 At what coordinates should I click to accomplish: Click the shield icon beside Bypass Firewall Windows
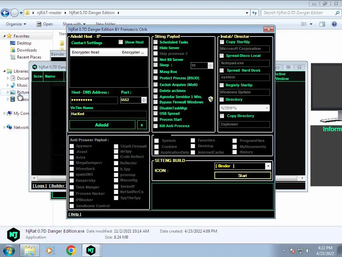tap(210, 99)
